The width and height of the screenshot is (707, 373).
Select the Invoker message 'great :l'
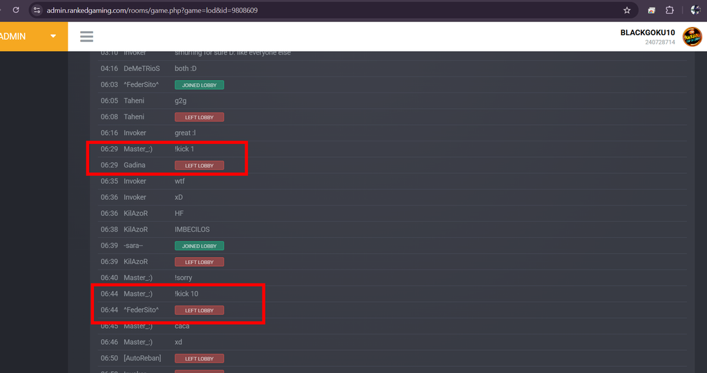pos(185,133)
